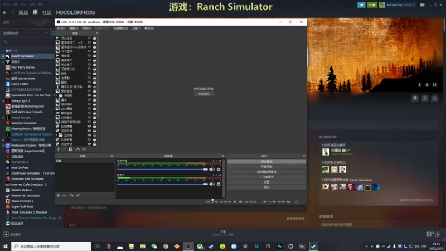Add a new scene with plus icon
Viewport: 446px width, 251px height.
[x=59, y=195]
